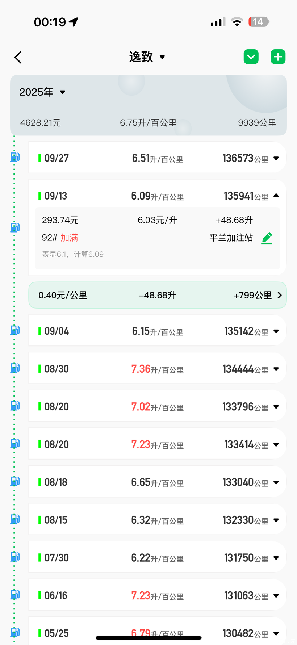Screen dimensions: 297x645
Task: Tap the 平兰加注站 station name
Action: coord(231,238)
